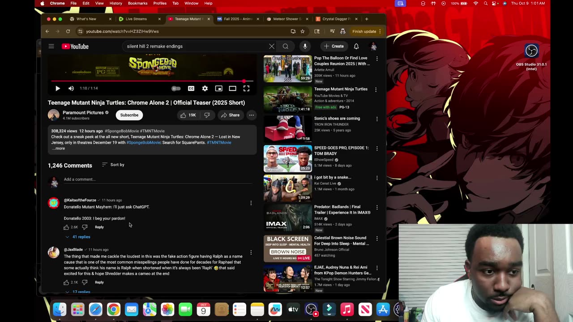Expand description with ...more
The image size is (573, 322).
click(x=58, y=148)
